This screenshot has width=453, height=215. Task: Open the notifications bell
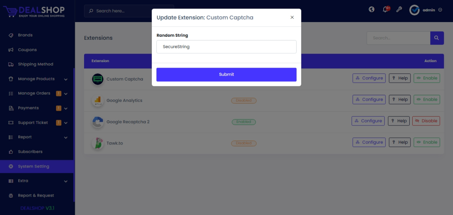pyautogui.click(x=385, y=10)
